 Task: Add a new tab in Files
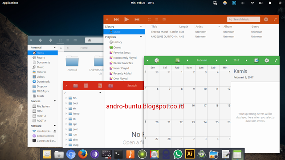[x=61, y=48]
